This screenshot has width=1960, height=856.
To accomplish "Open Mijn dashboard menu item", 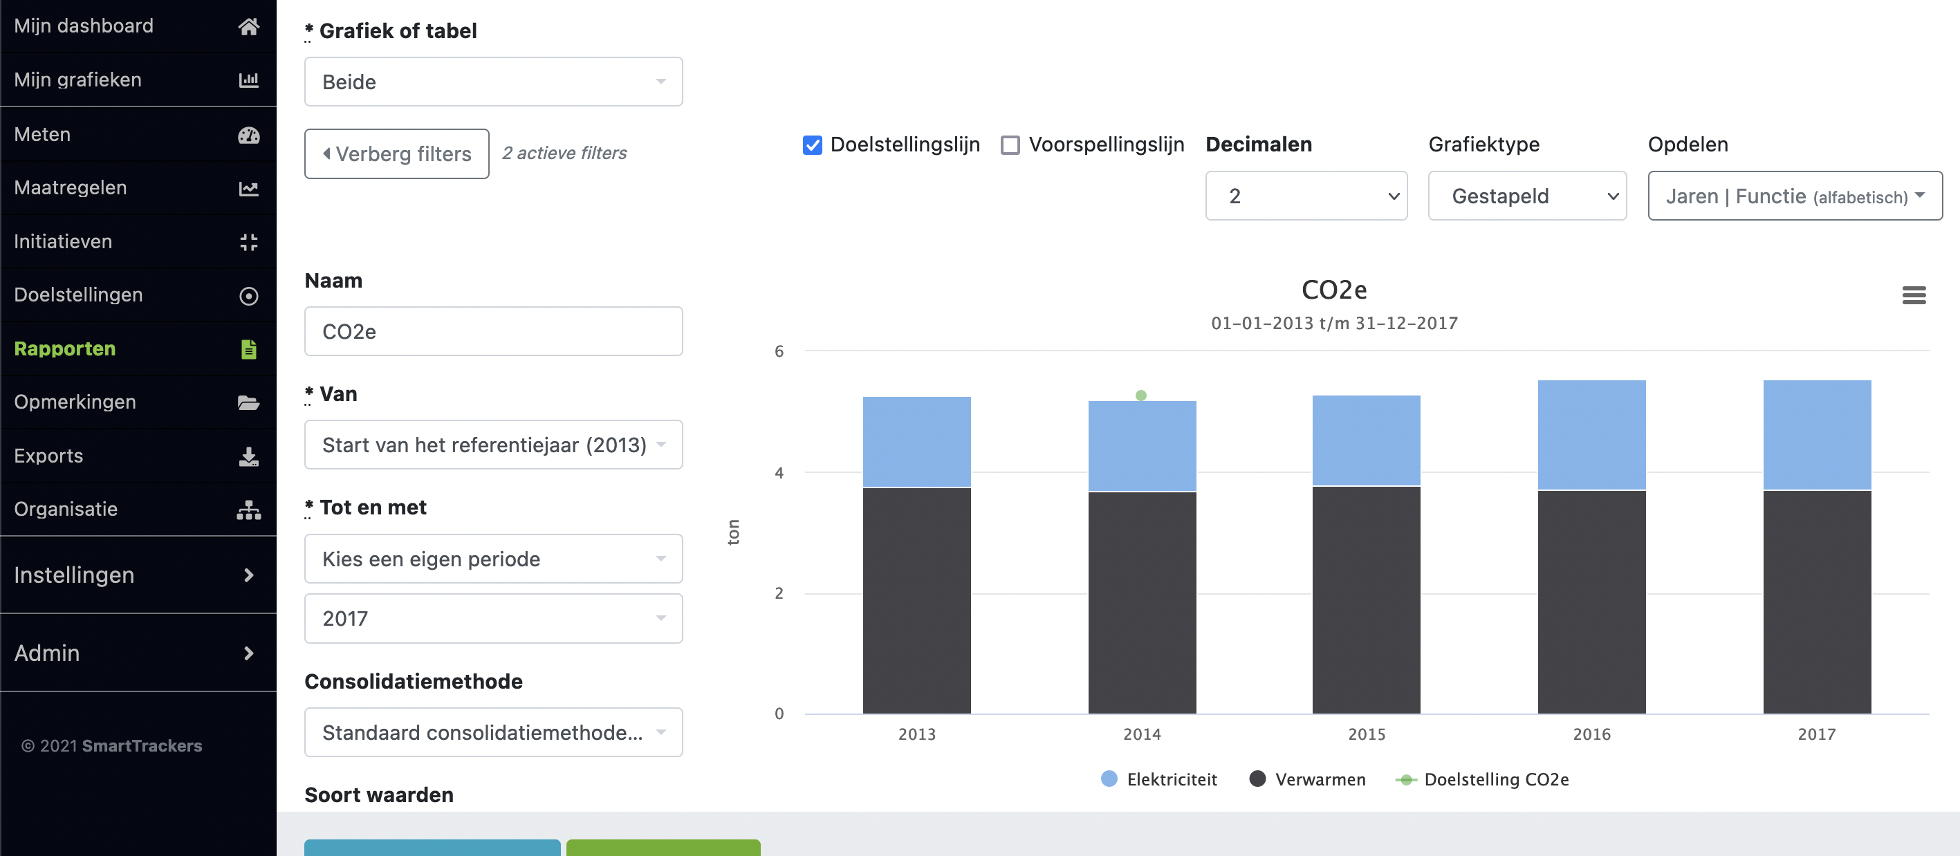I will point(138,27).
